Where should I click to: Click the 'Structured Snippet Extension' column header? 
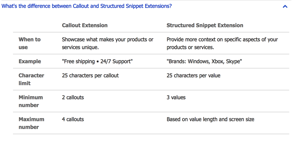click(x=205, y=26)
